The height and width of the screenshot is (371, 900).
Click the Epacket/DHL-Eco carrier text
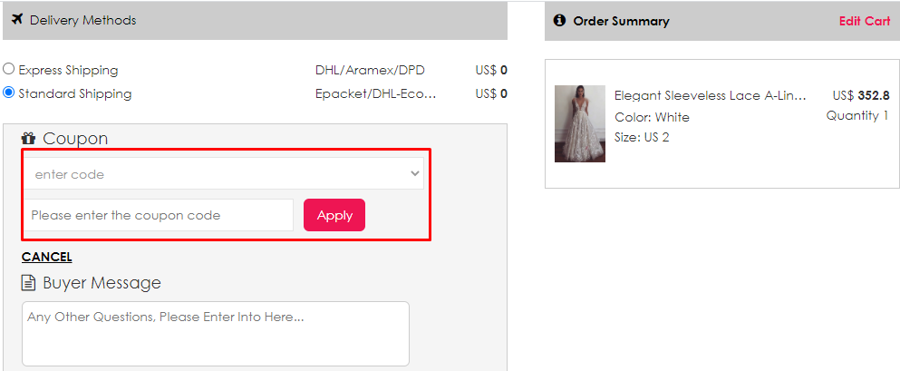pos(376,93)
